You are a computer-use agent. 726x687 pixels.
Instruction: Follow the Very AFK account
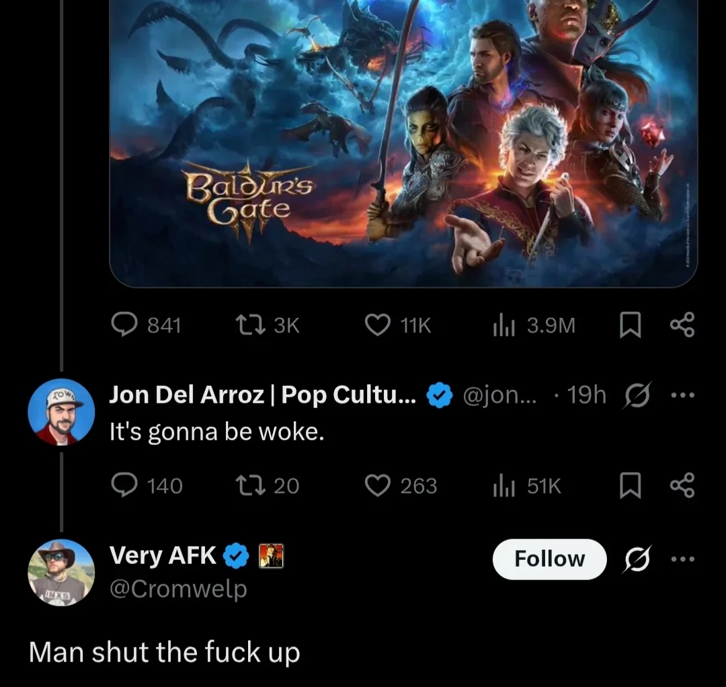point(549,559)
